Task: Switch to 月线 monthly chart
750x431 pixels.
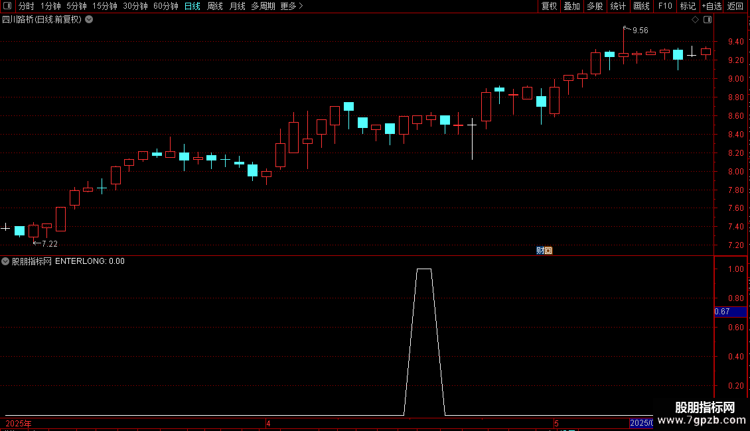Action: [x=237, y=6]
